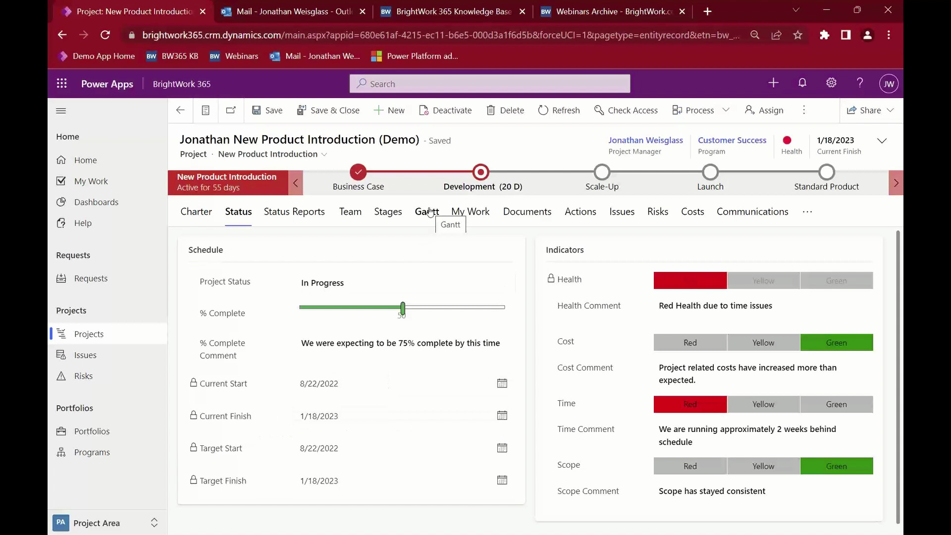Open the notifications bell icon

click(802, 83)
